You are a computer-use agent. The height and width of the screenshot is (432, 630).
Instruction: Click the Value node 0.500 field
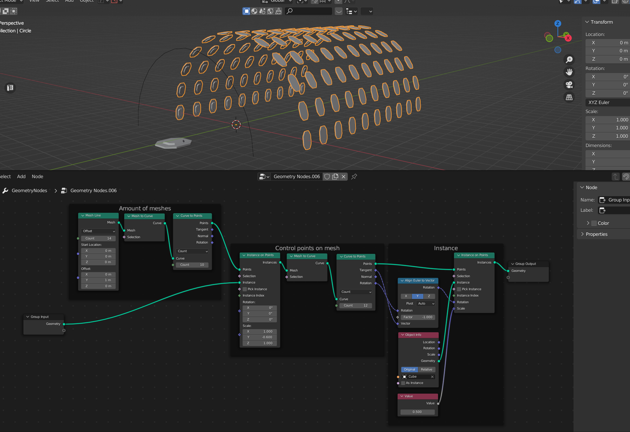pos(417,412)
